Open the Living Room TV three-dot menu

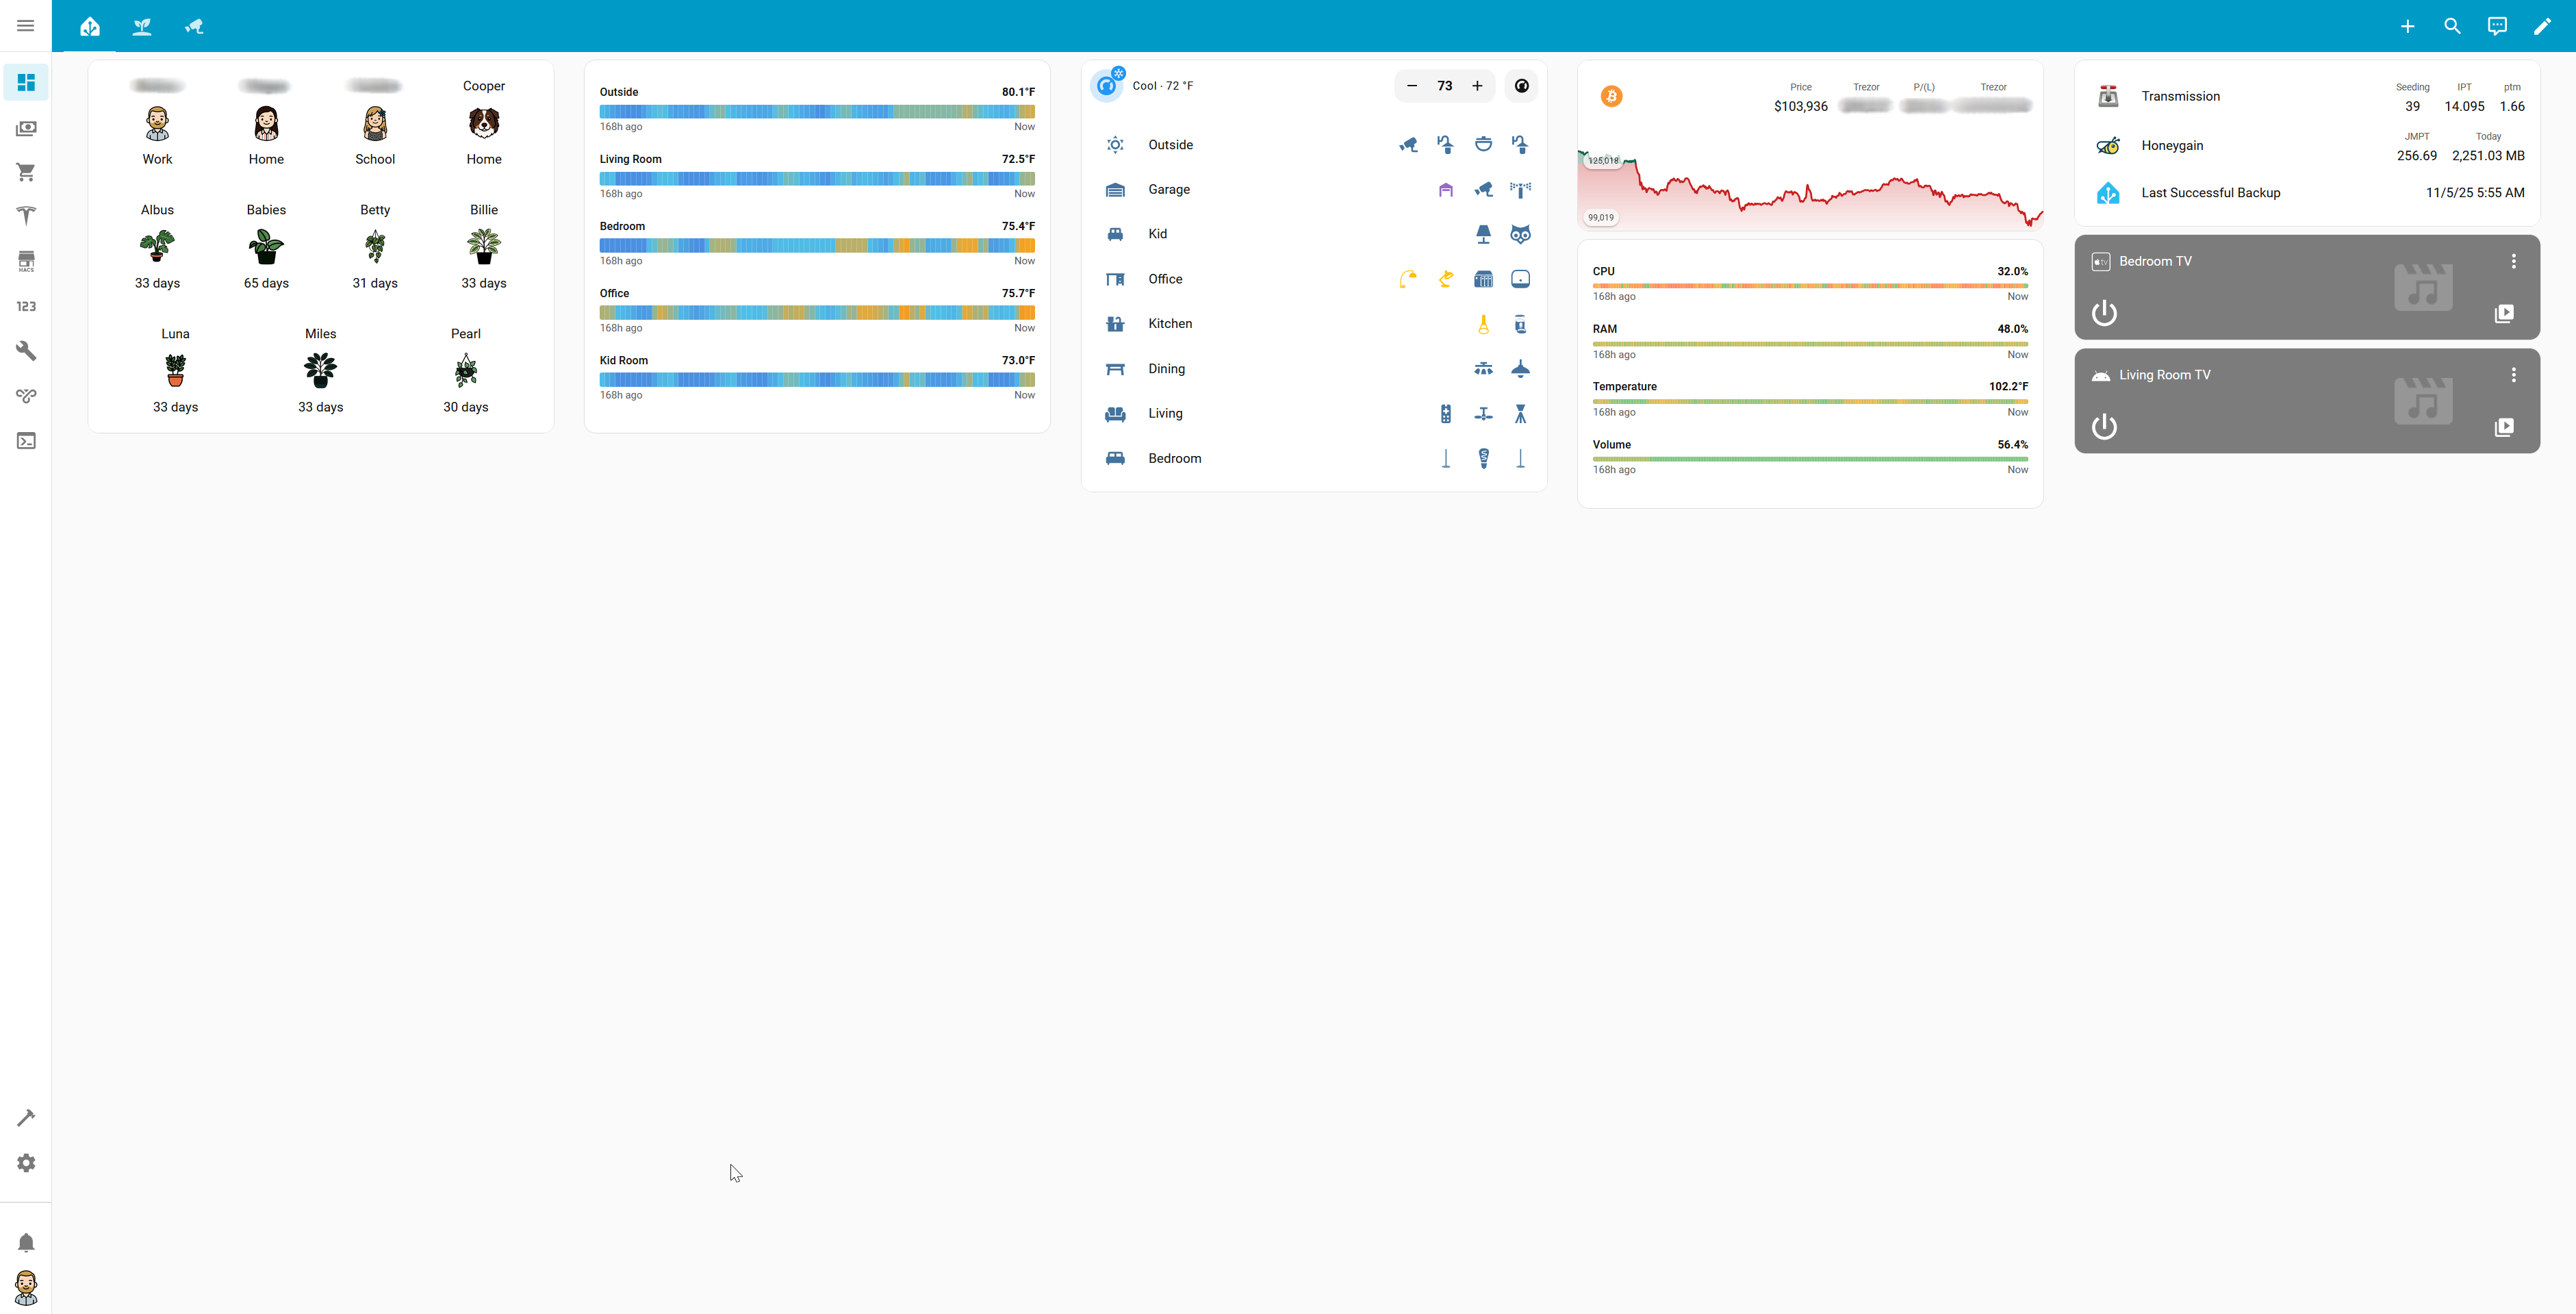tap(2515, 374)
